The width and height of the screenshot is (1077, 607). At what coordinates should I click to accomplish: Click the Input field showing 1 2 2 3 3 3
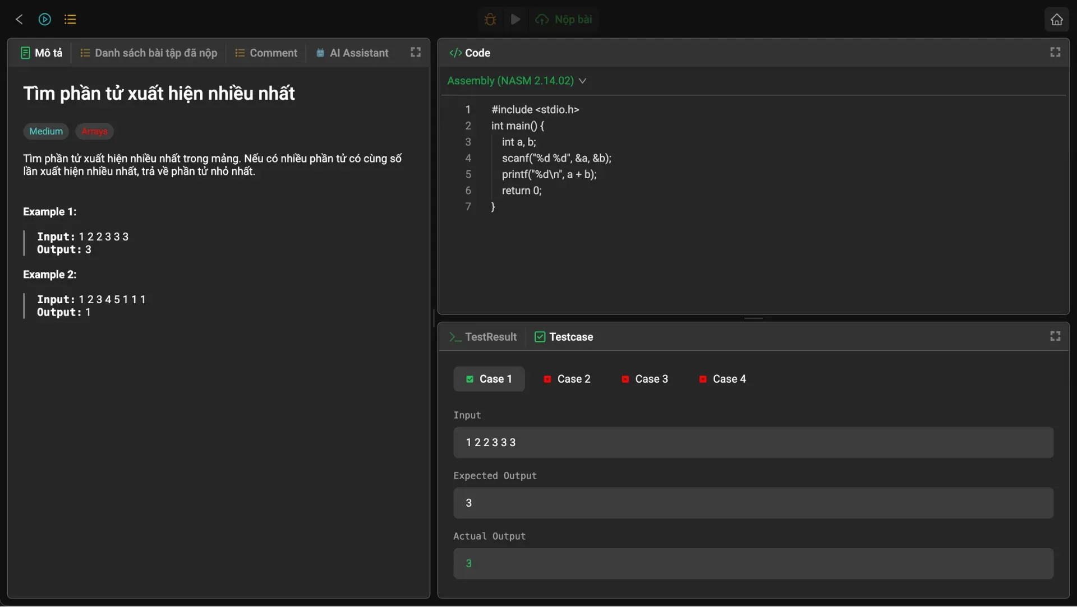coord(753,443)
